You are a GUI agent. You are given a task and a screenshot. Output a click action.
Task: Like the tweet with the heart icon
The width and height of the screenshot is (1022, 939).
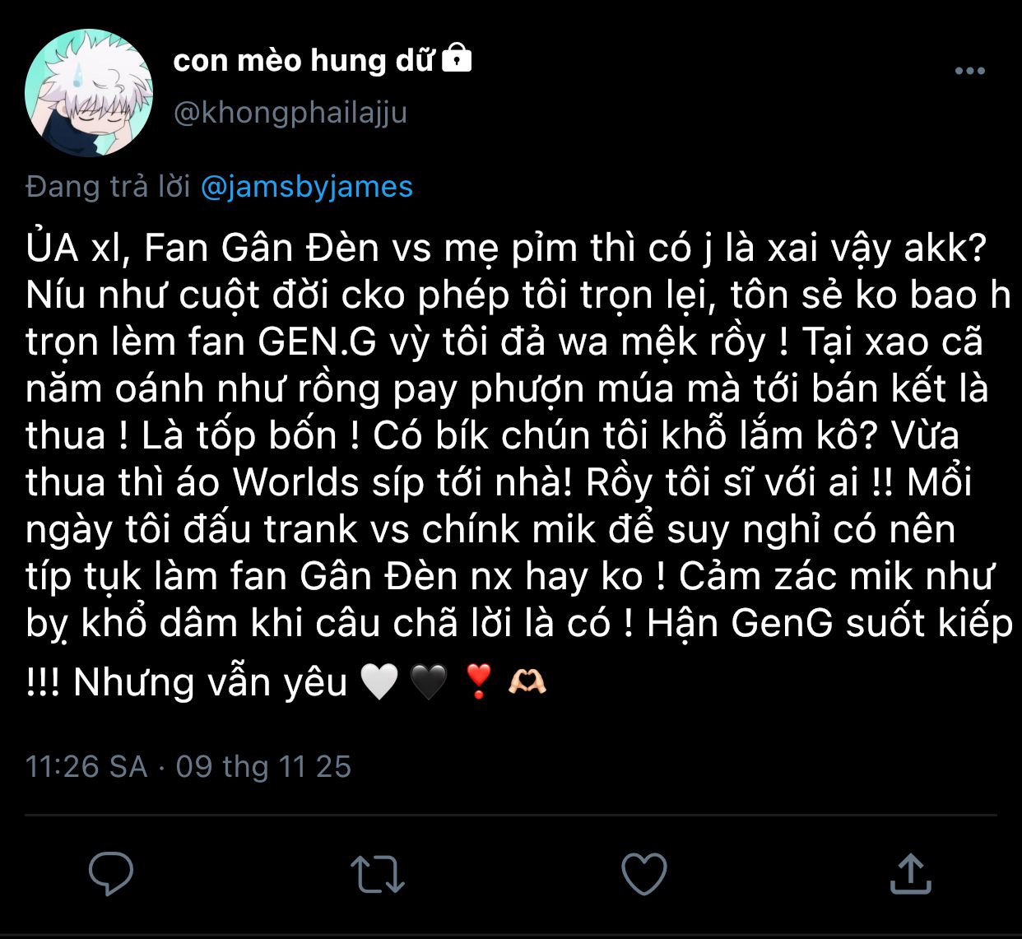tap(643, 874)
